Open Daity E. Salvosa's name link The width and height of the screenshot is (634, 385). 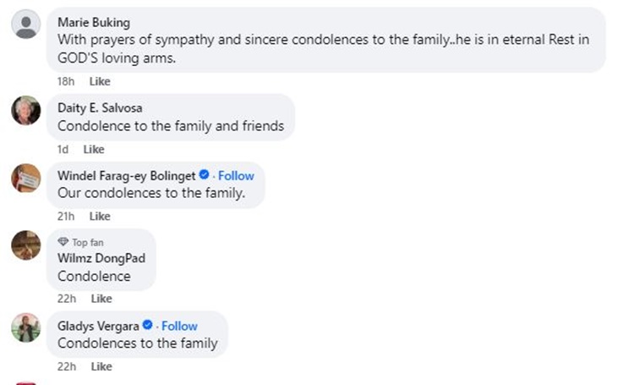100,108
